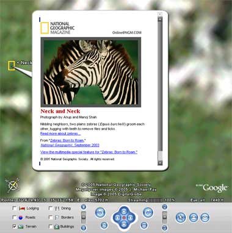Open the "Read more about zebras" link
The image size is (232, 233).
60,134
